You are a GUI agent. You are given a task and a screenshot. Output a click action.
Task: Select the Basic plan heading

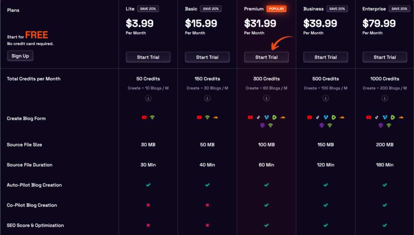point(191,9)
